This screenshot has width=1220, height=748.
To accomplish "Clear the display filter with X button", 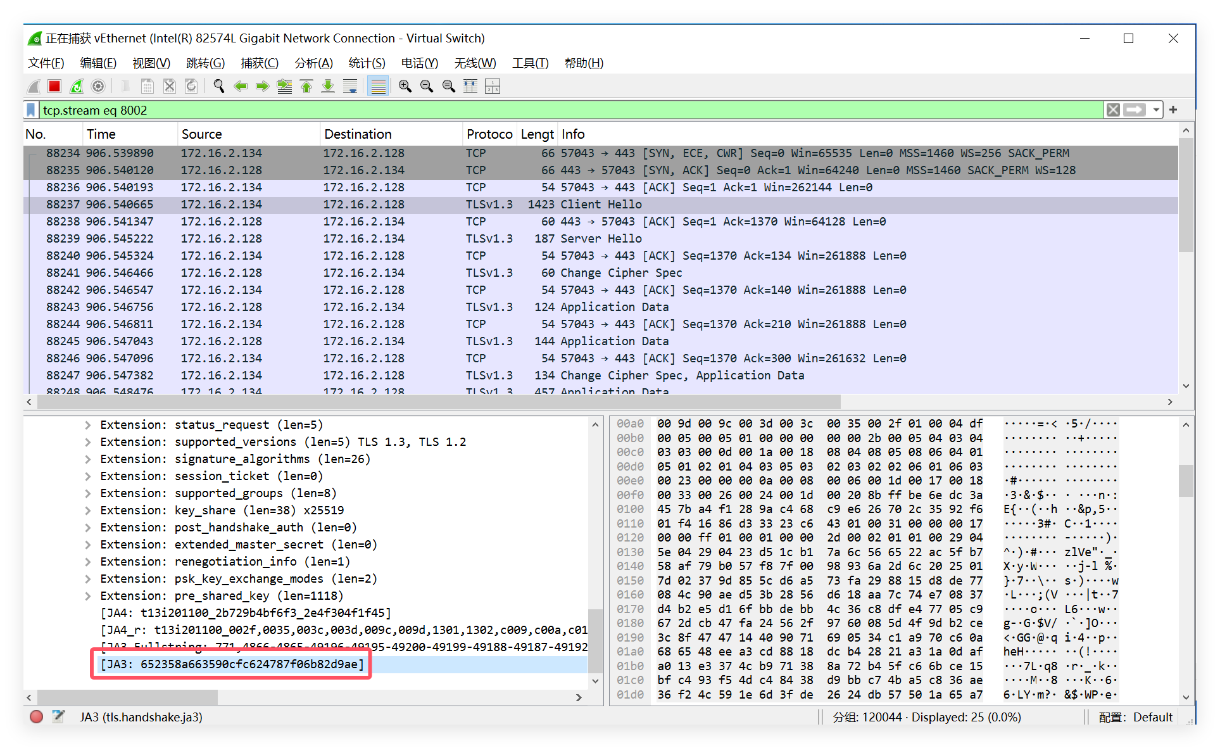I will tap(1113, 110).
